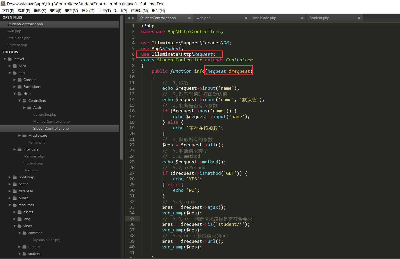
Task: Open the 帮助(H) menu
Action: (158, 11)
